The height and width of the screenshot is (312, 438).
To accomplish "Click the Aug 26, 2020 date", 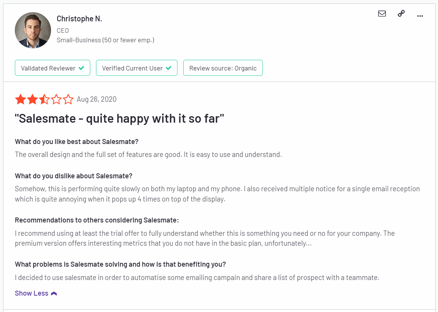I will (x=97, y=99).
